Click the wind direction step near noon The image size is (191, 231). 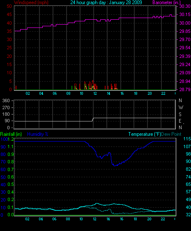(x=93, y=119)
